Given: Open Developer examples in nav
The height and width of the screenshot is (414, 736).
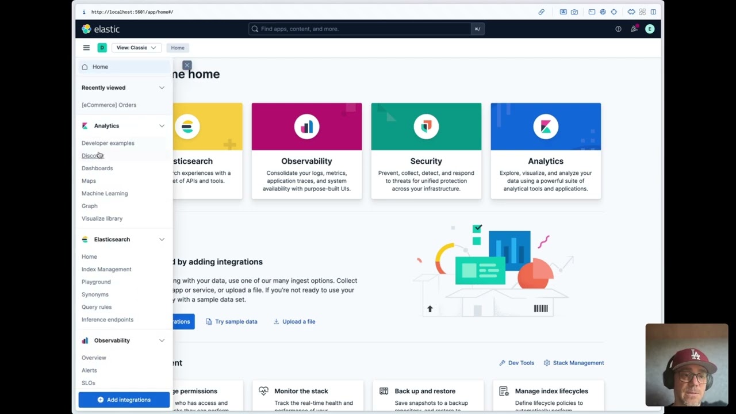Looking at the screenshot, I should pyautogui.click(x=108, y=143).
